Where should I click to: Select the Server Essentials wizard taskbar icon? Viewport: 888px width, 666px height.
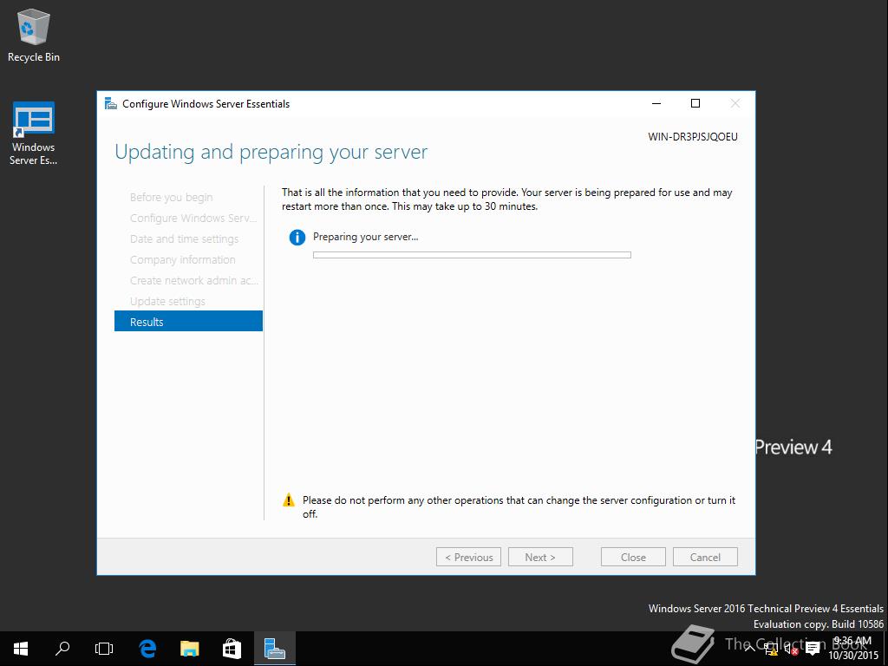(x=275, y=649)
